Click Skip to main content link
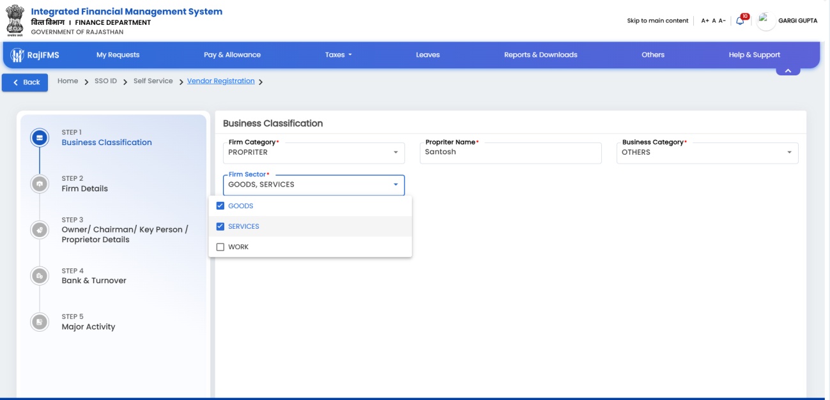 (657, 20)
